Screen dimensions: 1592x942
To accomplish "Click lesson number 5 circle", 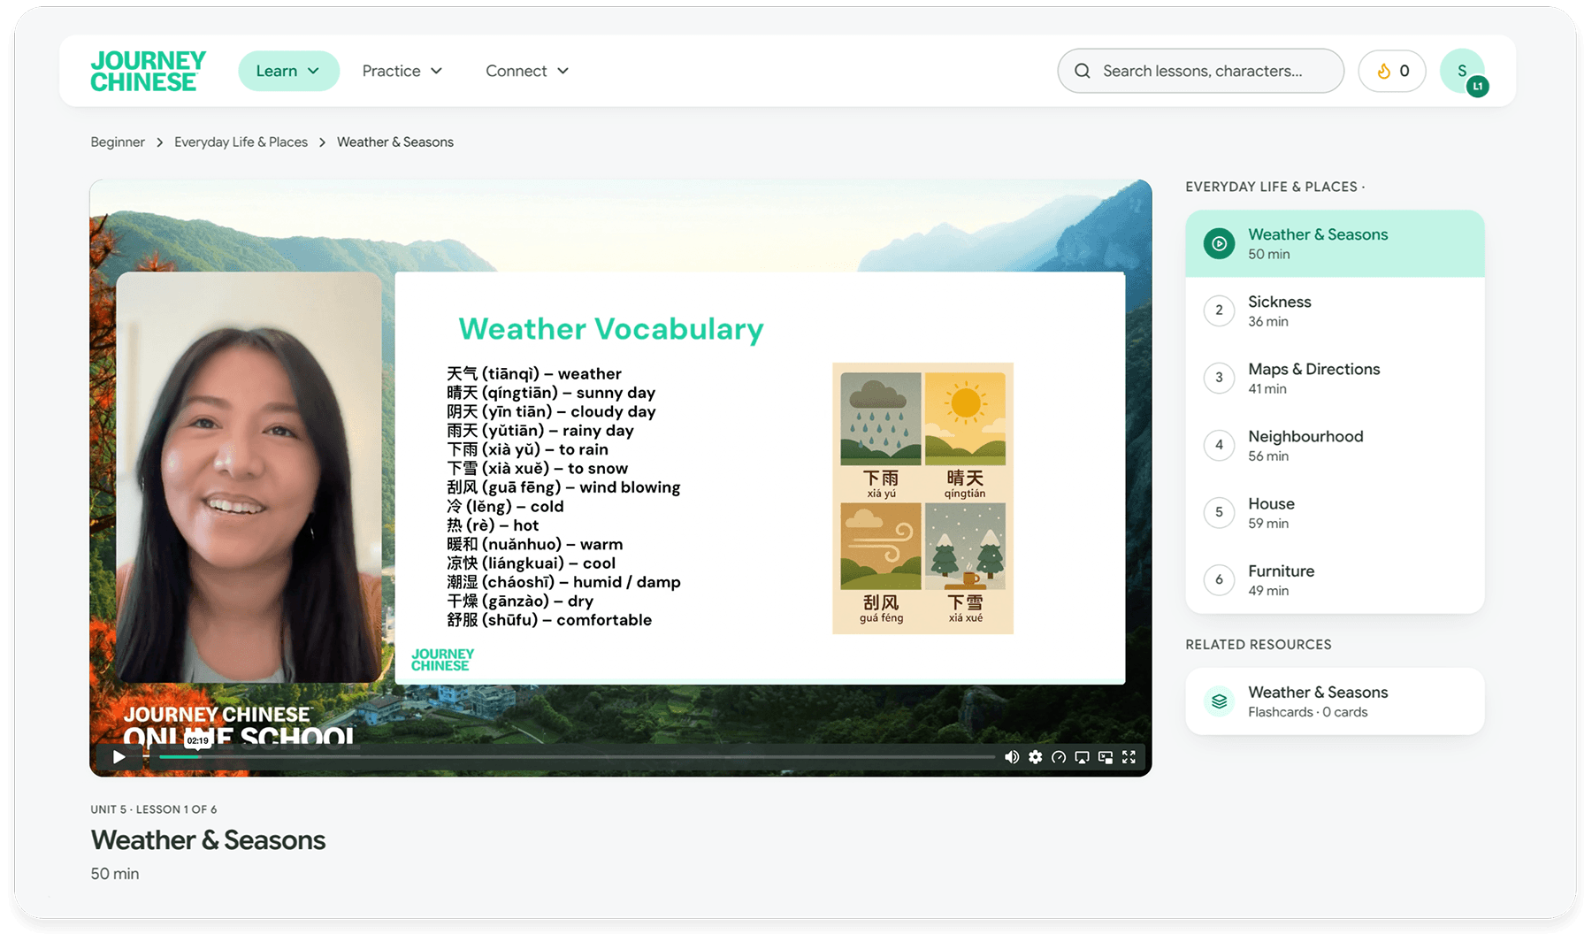I will (x=1219, y=512).
